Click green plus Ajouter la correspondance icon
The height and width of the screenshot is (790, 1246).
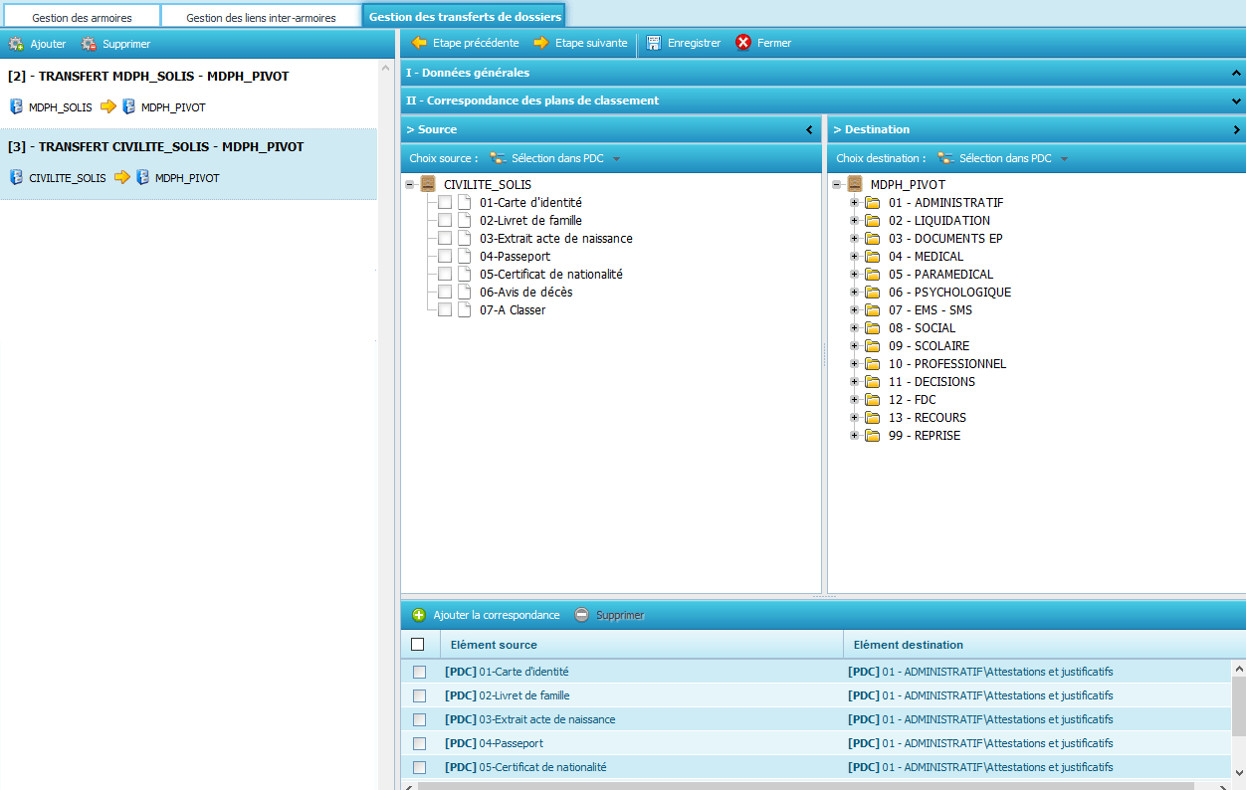(419, 615)
